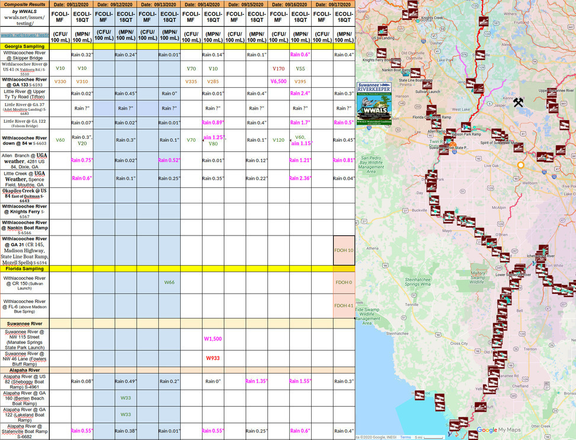Click the red W933 result cell
The image size is (576, 440).
(x=213, y=358)
